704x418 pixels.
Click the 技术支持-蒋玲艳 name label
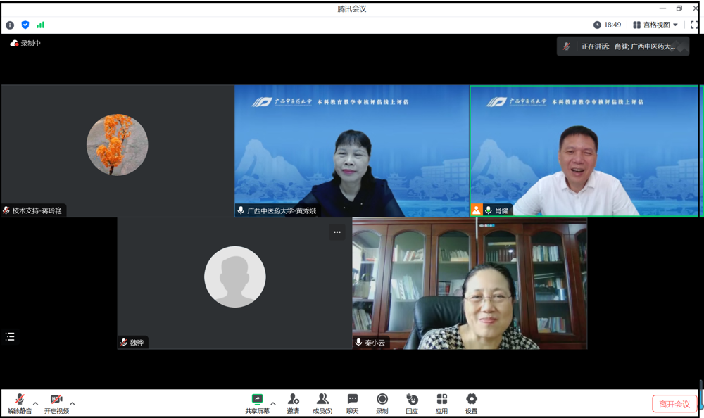coord(37,210)
